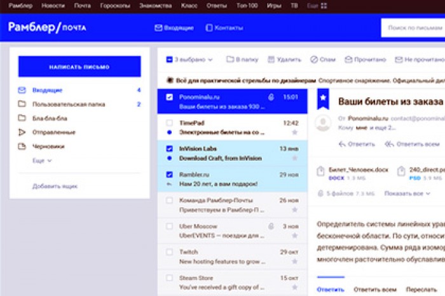Star the Steam Store message
The height and width of the screenshot is (296, 445).
tap(295, 287)
